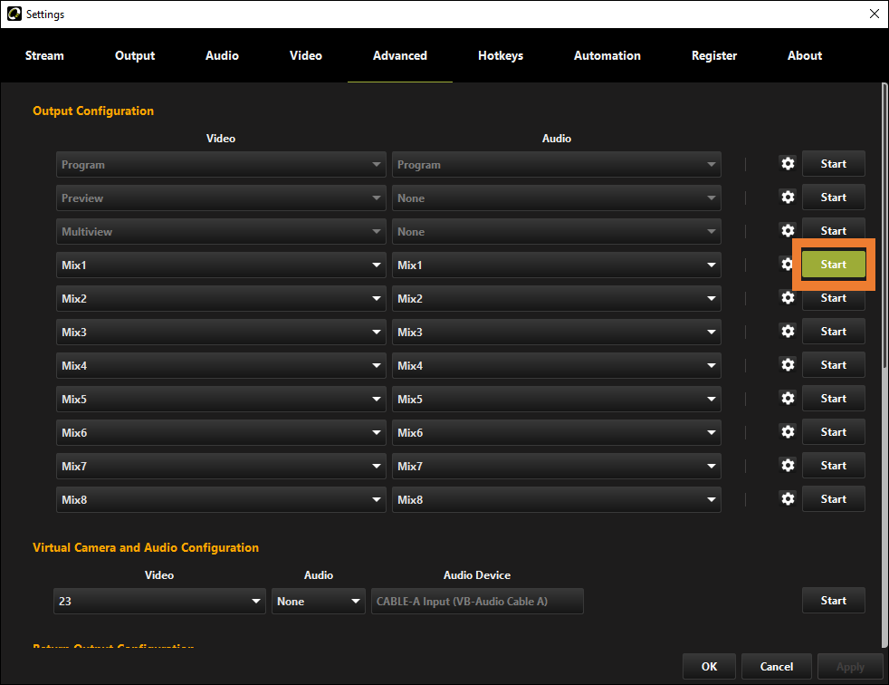This screenshot has height=685, width=889.
Task: Start the Mix6 output
Action: pos(834,432)
